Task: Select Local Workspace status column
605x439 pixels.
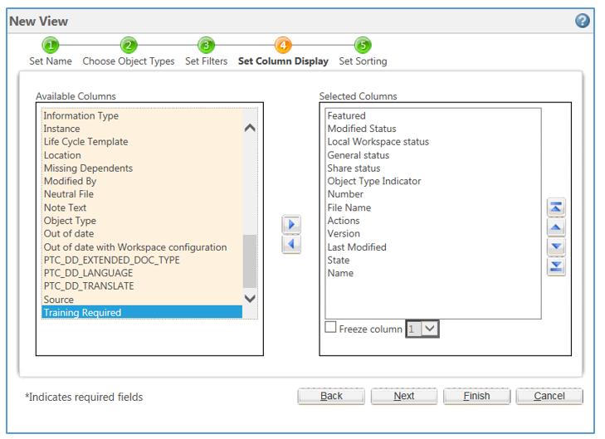Action: tap(433, 142)
